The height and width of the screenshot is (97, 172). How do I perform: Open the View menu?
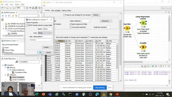pyautogui.click(x=11, y=5)
